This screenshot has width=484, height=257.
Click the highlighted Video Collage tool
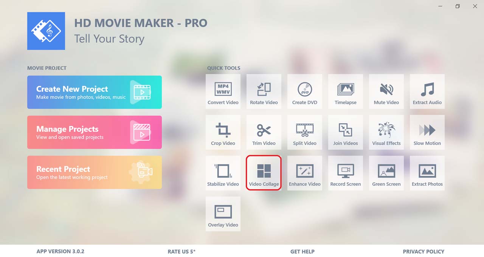(x=264, y=173)
